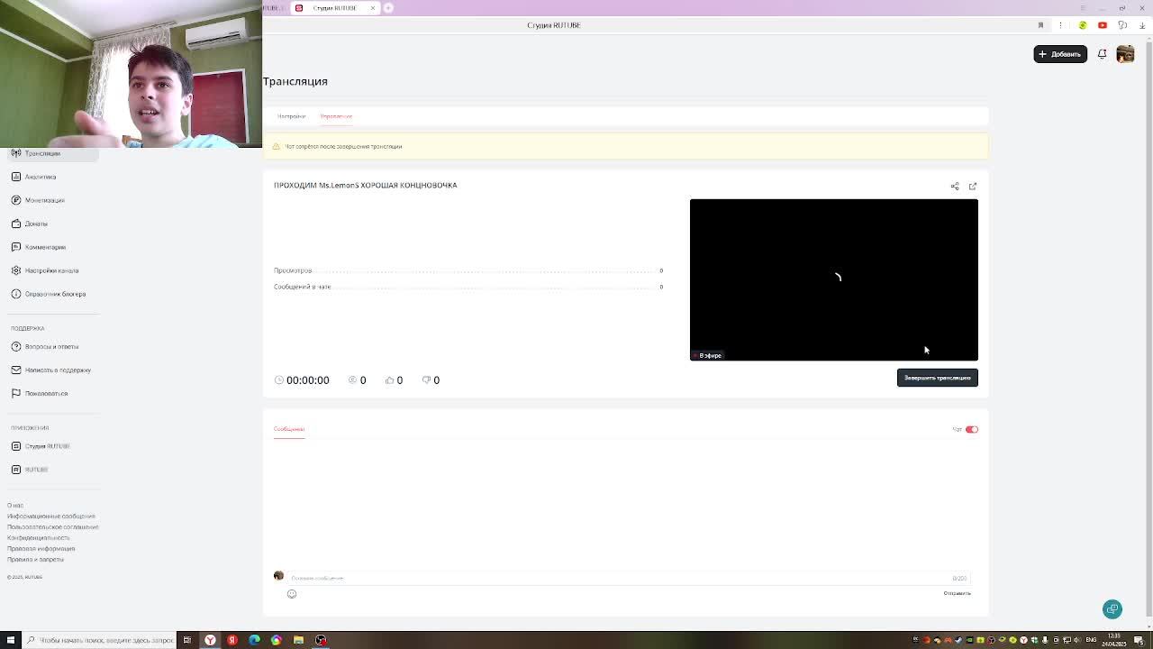Click the browser bookmark icon
The width and height of the screenshot is (1153, 649).
click(1040, 25)
